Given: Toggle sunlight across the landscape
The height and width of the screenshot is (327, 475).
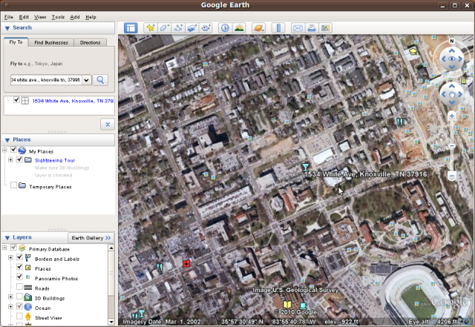Looking at the screenshot, I should coord(239,28).
